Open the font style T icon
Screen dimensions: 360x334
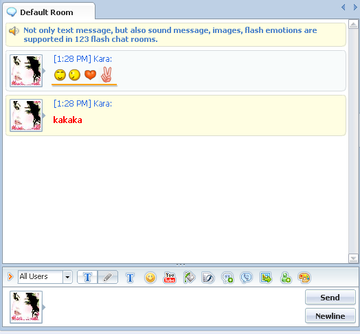[x=130, y=278]
